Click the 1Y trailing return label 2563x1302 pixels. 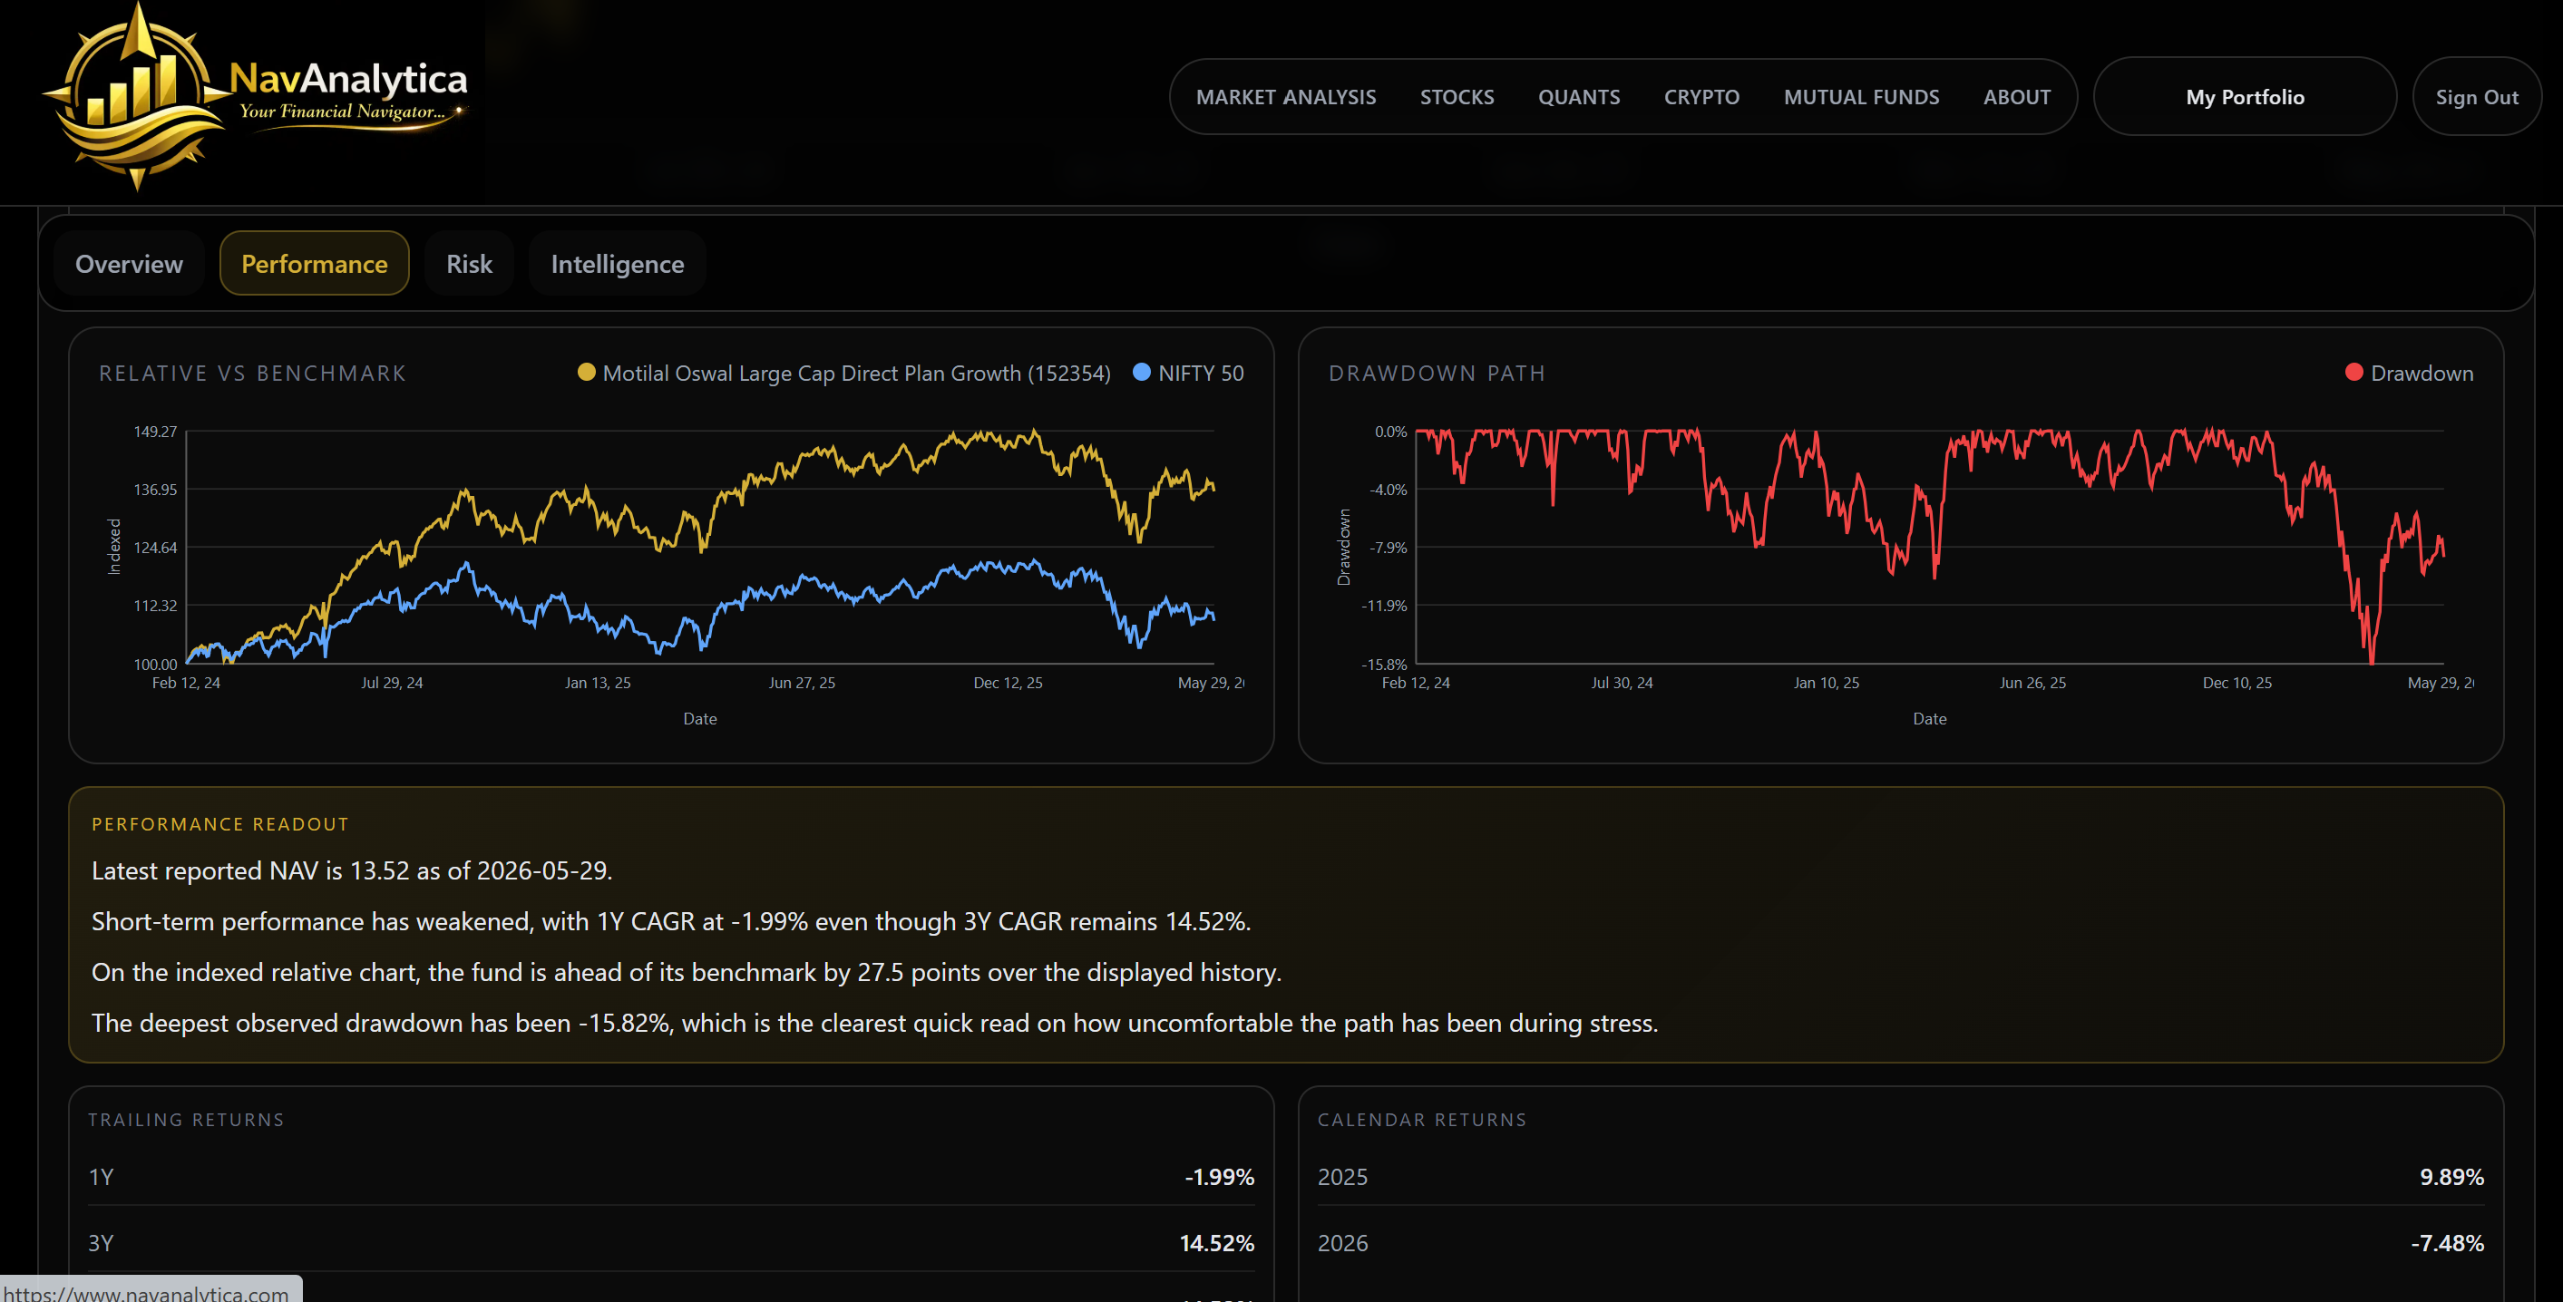[x=101, y=1177]
